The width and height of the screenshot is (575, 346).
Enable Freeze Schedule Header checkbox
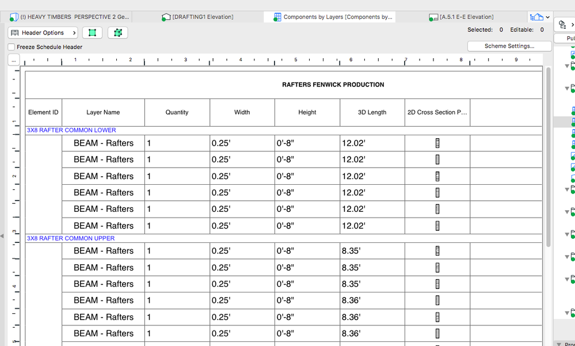coord(12,47)
